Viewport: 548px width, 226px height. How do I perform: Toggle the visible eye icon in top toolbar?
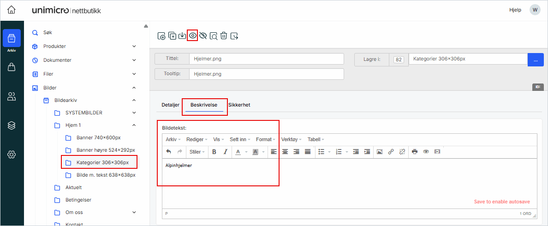coord(193,36)
